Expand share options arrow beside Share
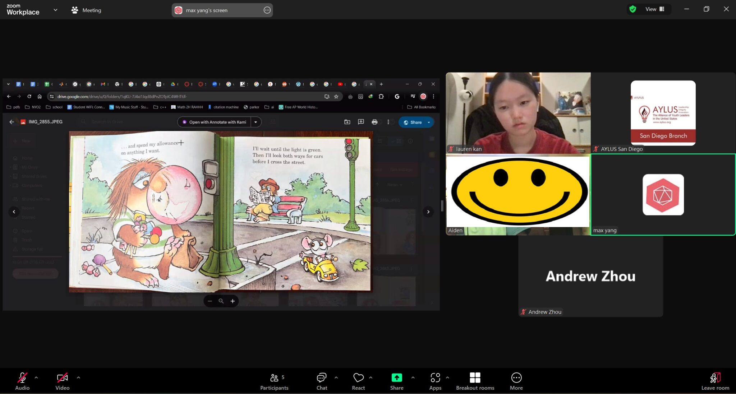 coord(413,377)
